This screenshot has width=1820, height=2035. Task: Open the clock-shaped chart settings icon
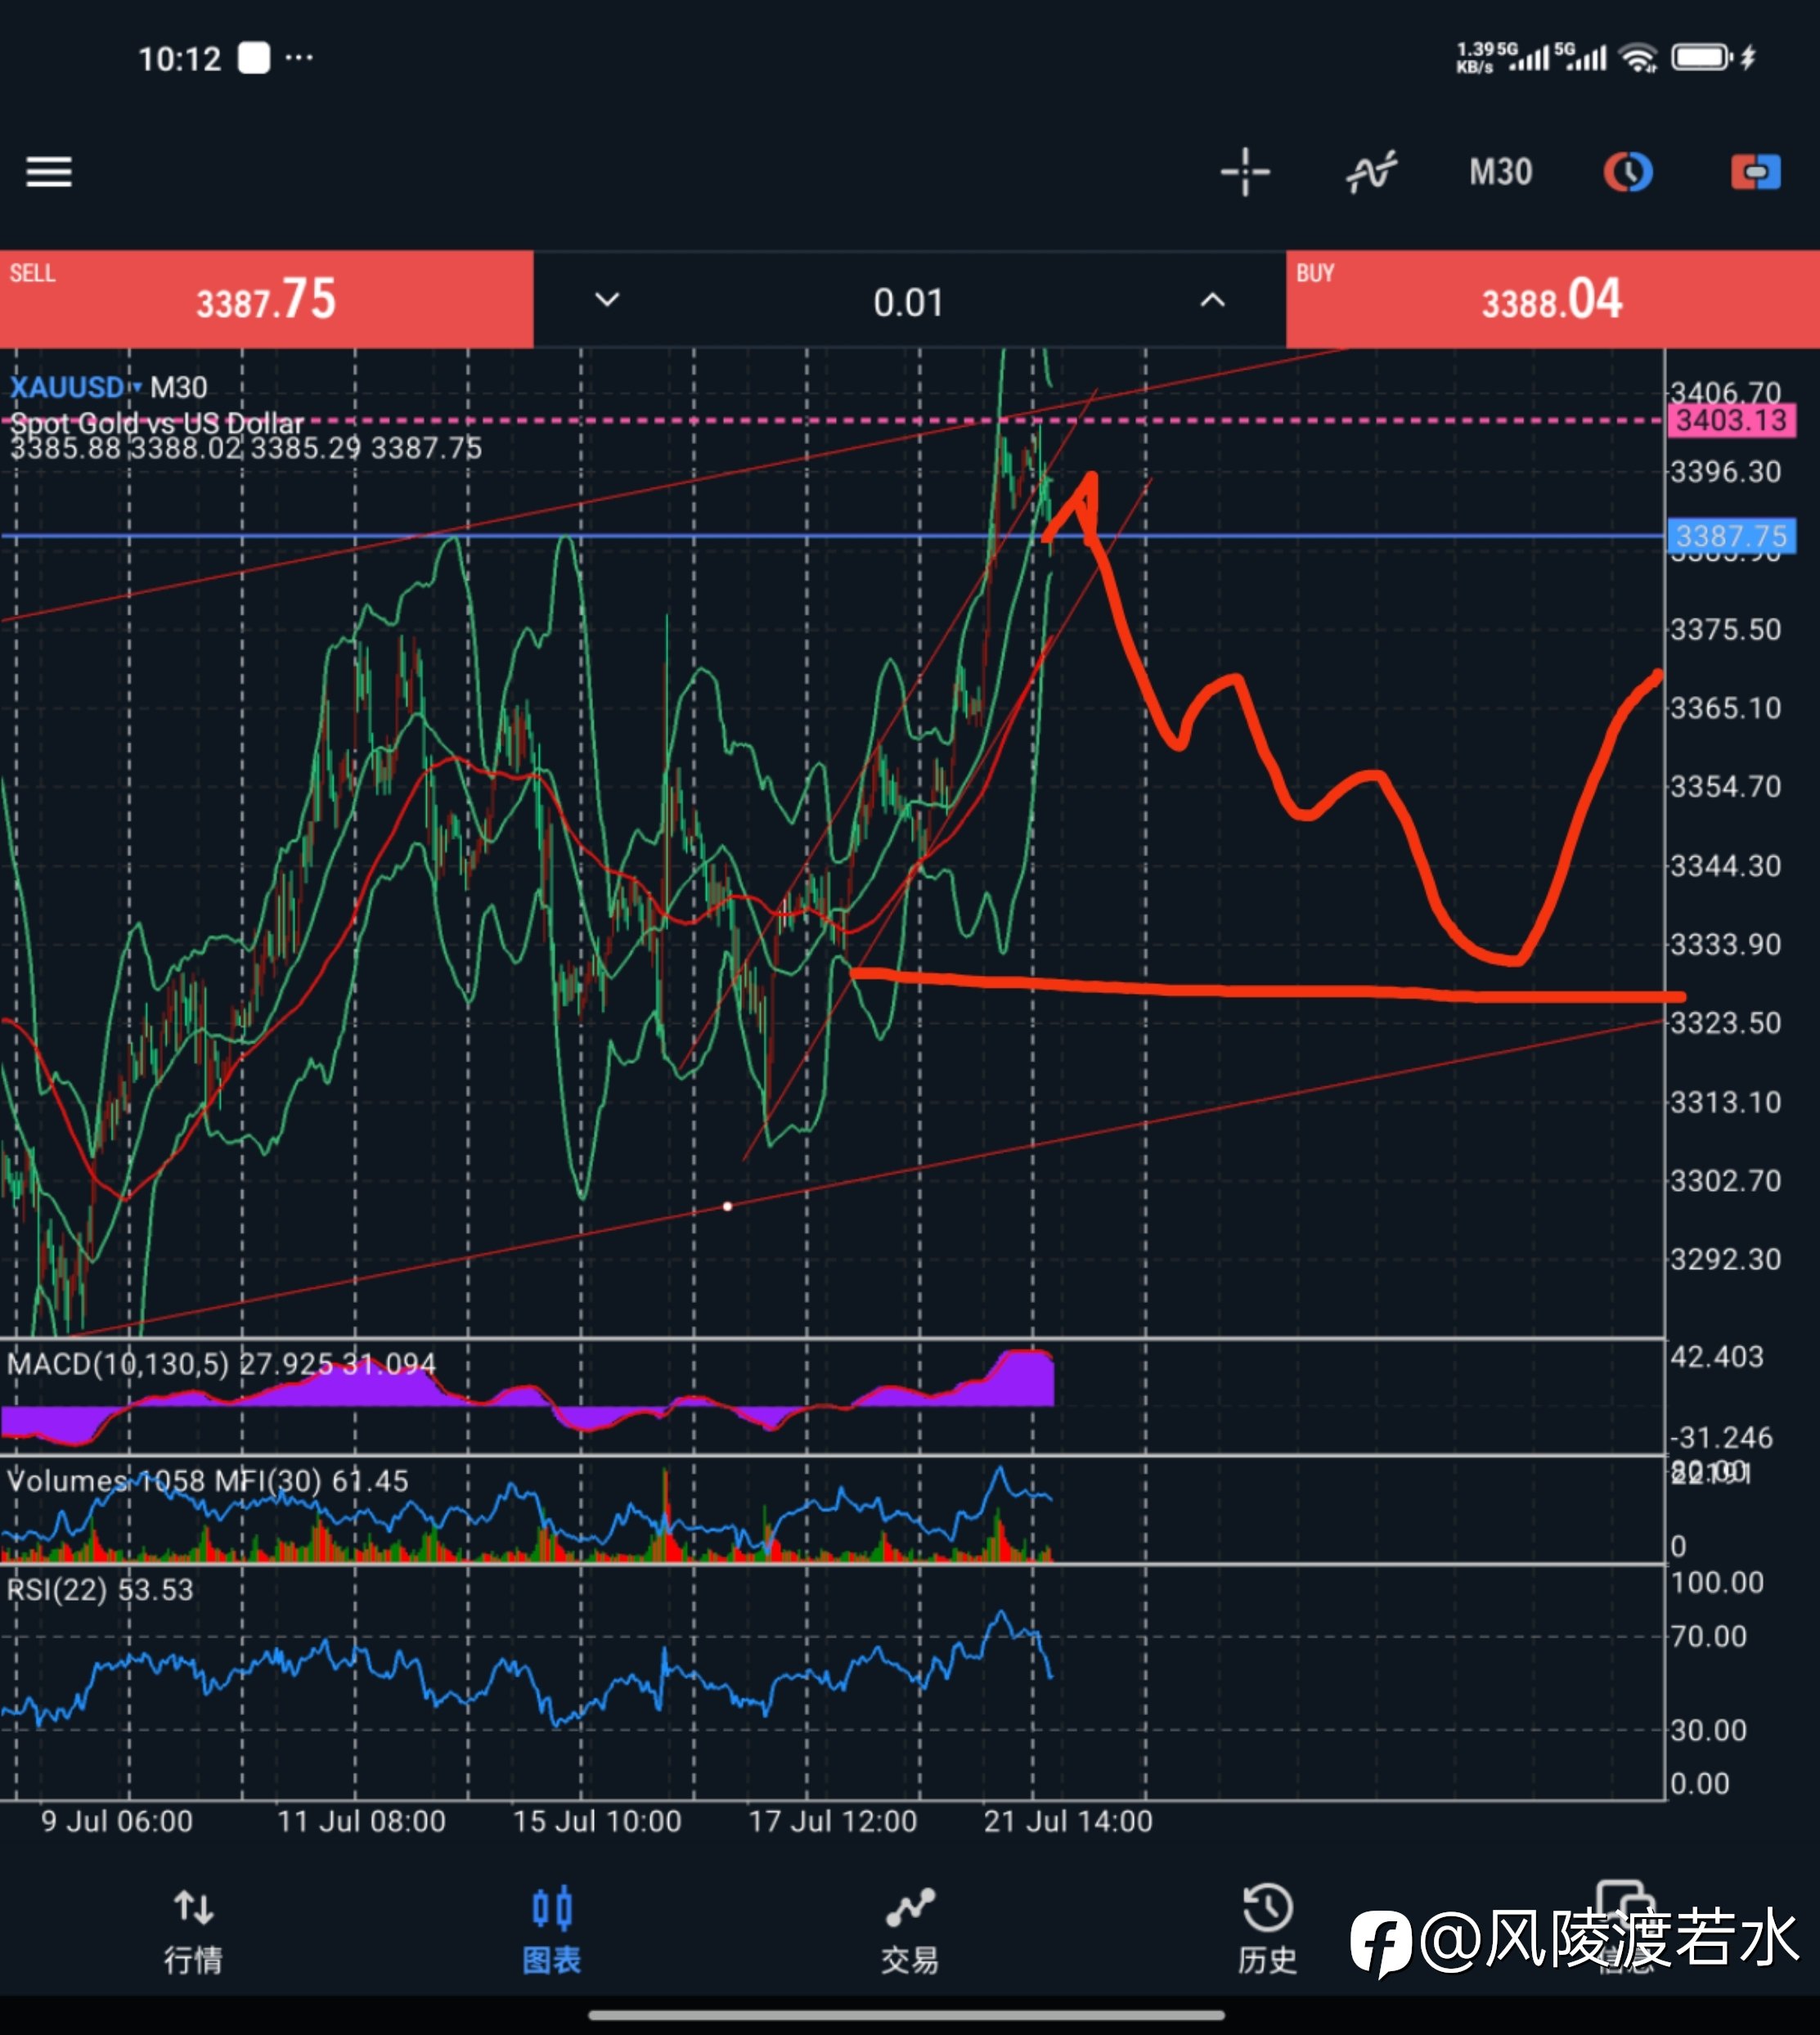click(1627, 172)
